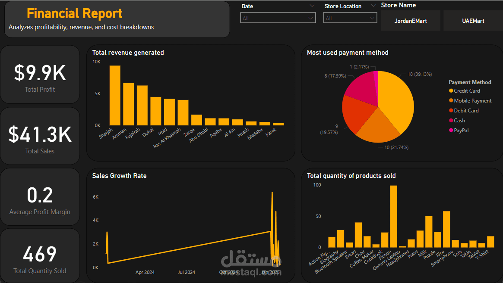503x283 pixels.
Task: Select the Milk quantity bar
Action: (x=429, y=232)
